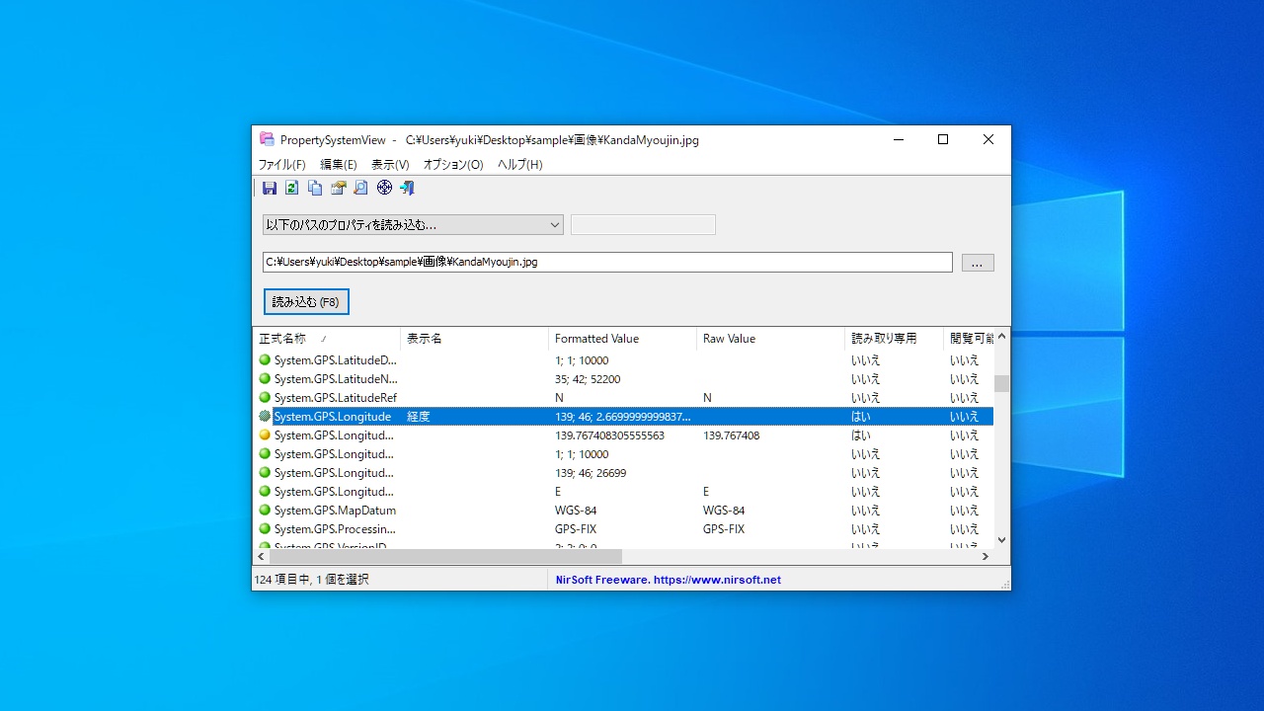Click the green ball icon of the 35; 42; 52200 row

click(x=265, y=378)
